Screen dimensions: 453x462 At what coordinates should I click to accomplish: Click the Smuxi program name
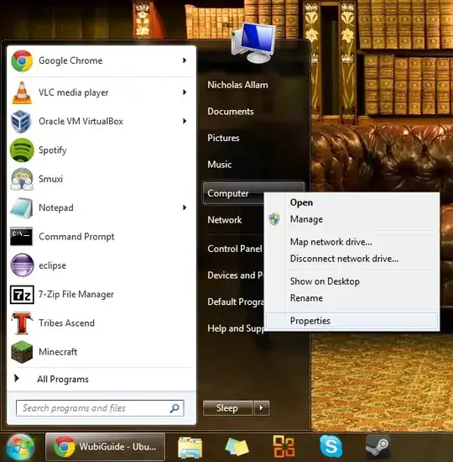coord(50,179)
